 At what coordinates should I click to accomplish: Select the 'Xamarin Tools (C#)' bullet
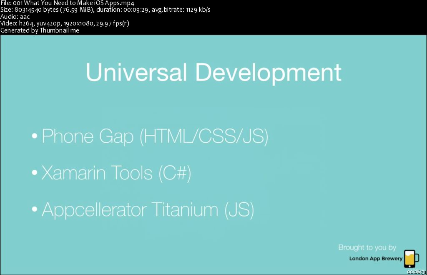[x=111, y=173]
